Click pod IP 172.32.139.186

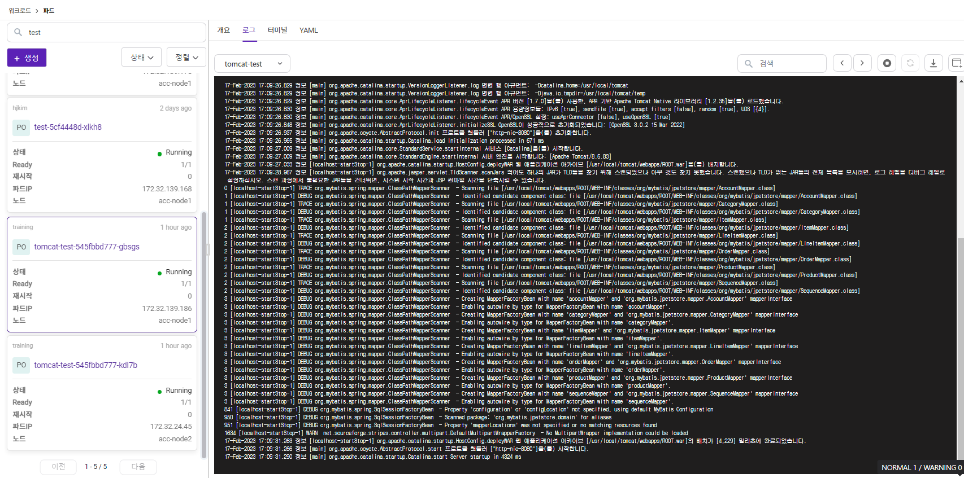pyautogui.click(x=167, y=309)
